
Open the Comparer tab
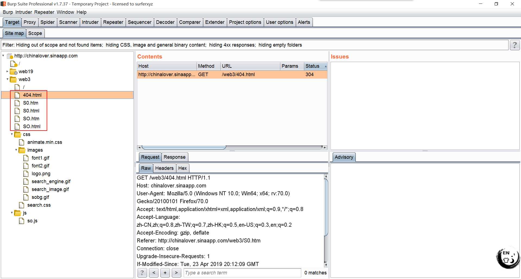(190, 22)
